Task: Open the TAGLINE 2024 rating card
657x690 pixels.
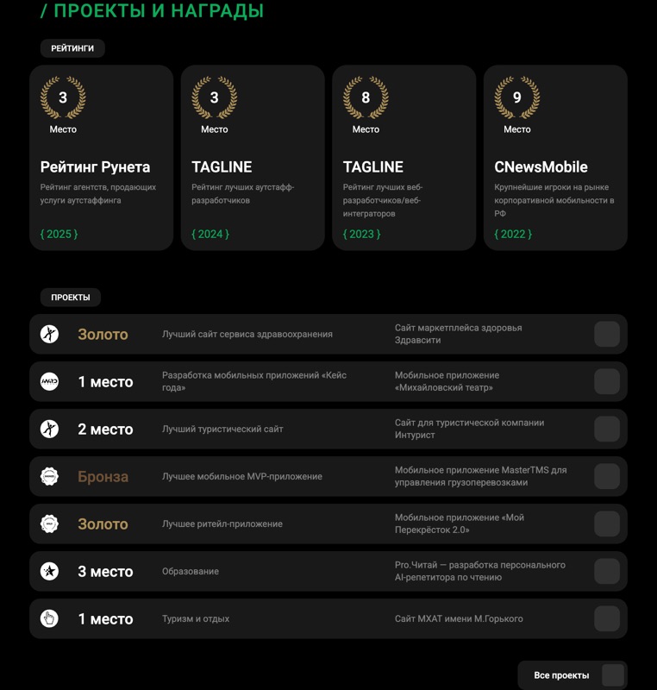Action: click(253, 158)
